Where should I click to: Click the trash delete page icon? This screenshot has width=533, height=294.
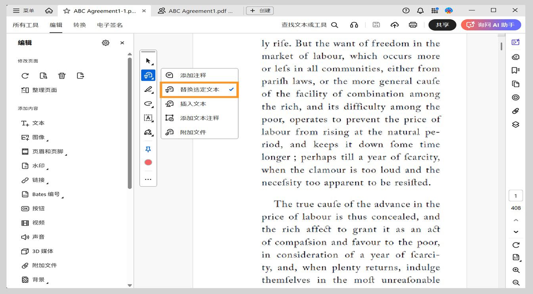(62, 76)
